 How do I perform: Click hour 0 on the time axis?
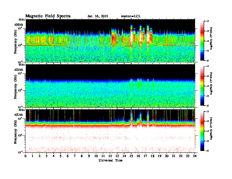[25, 156]
